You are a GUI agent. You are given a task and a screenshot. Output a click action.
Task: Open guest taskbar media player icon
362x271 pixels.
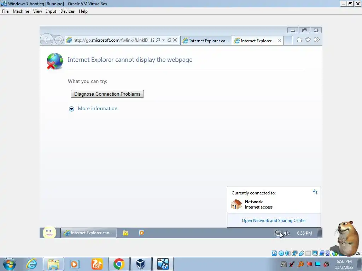coord(142,233)
